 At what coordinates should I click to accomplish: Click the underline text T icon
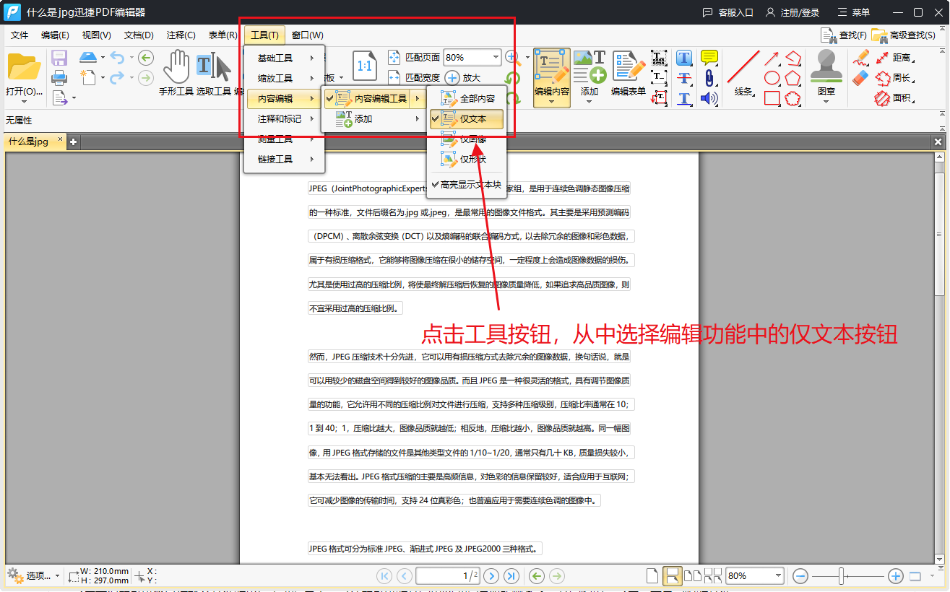coord(684,98)
